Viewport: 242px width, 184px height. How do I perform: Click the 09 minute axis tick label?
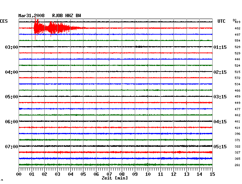tap(135, 174)
